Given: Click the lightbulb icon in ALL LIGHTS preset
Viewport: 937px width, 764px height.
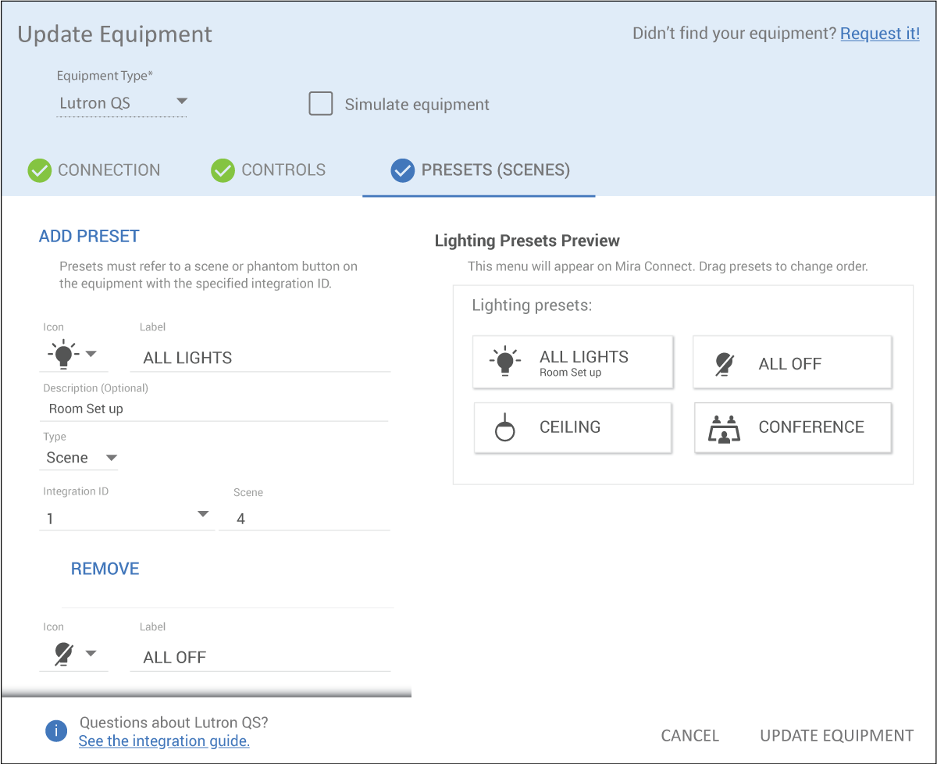Looking at the screenshot, I should coord(504,362).
